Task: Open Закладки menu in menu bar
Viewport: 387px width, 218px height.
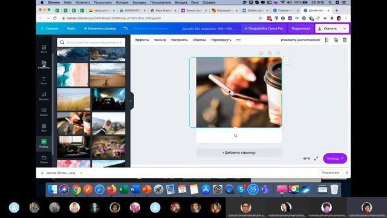Action: pyautogui.click(x=139, y=2)
